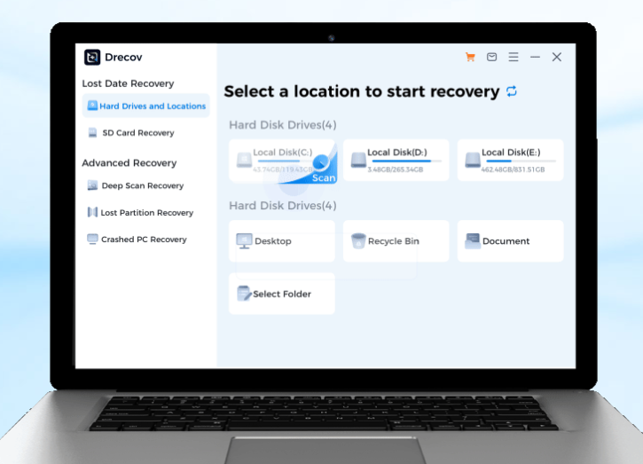Click the Local Disk(D:) drive icon
Image resolution: width=643 pixels, height=464 pixels.
pyautogui.click(x=358, y=160)
